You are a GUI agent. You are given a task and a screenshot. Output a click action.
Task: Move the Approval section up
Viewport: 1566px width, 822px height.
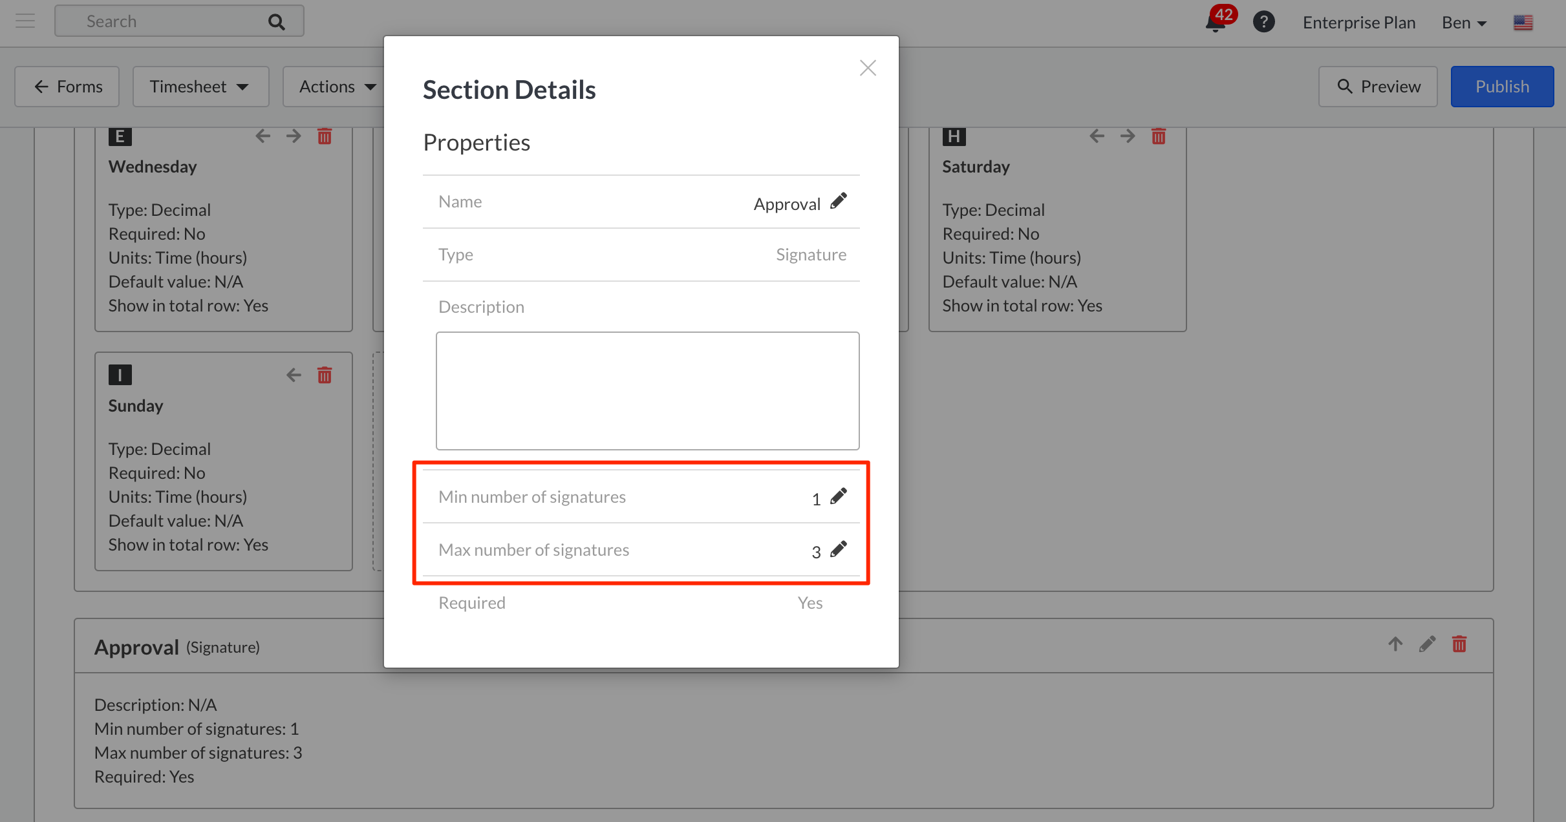pos(1395,644)
